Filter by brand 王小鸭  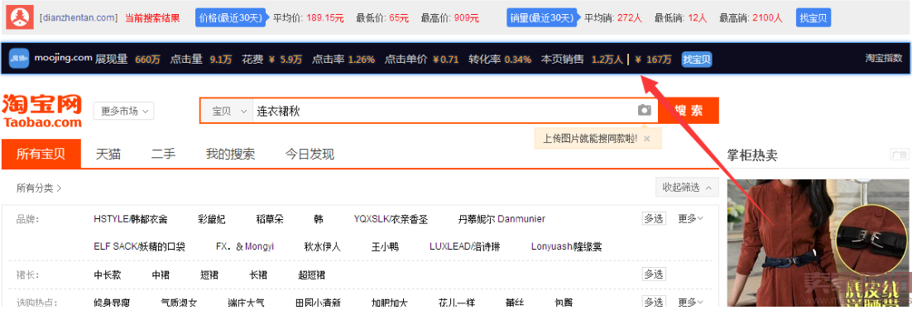click(385, 246)
